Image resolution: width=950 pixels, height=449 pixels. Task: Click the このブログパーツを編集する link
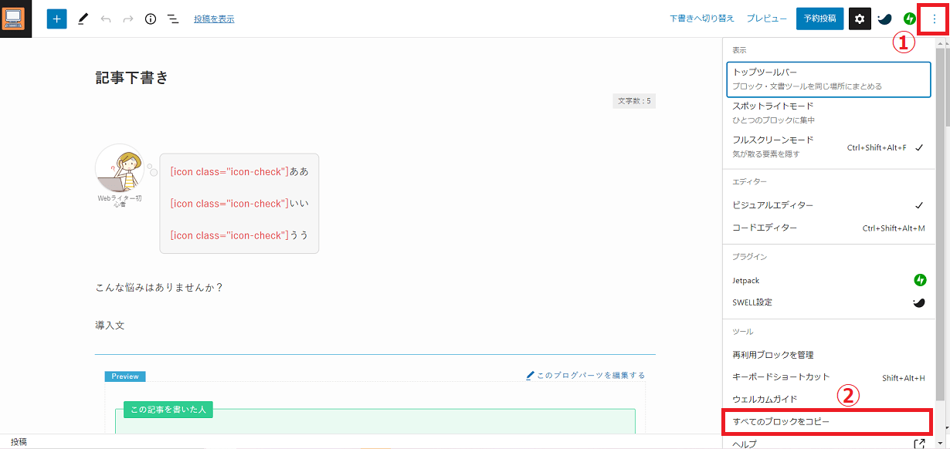click(x=587, y=375)
